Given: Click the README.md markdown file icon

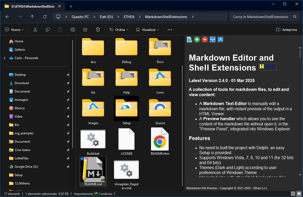Looking at the screenshot, I should click(x=93, y=169).
